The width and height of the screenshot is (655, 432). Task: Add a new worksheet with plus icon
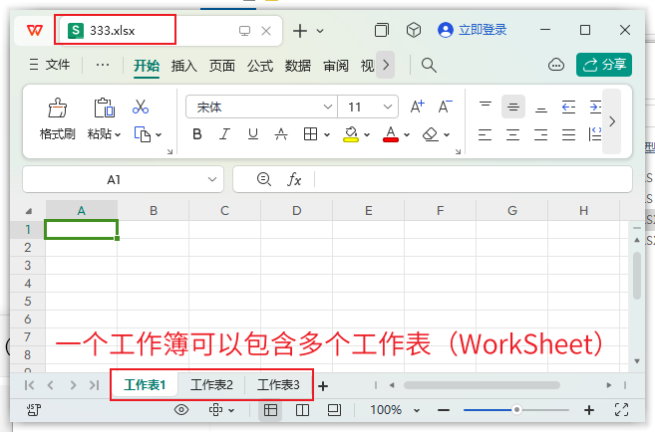point(322,385)
